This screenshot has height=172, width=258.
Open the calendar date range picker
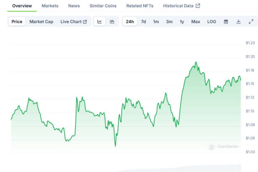[226, 22]
